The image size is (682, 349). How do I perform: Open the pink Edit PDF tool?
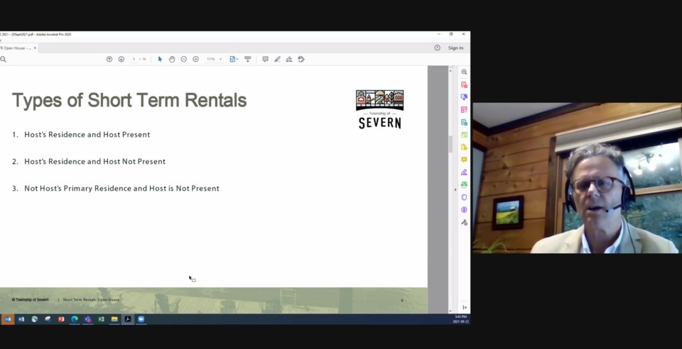(464, 110)
